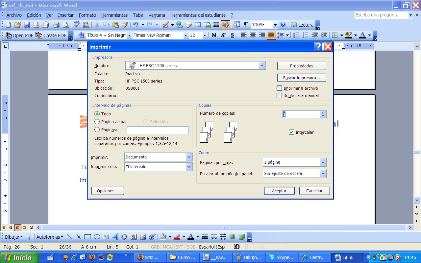Click the highlight color icon
Viewport: 421px width, 263px height.
pyautogui.click(x=349, y=35)
